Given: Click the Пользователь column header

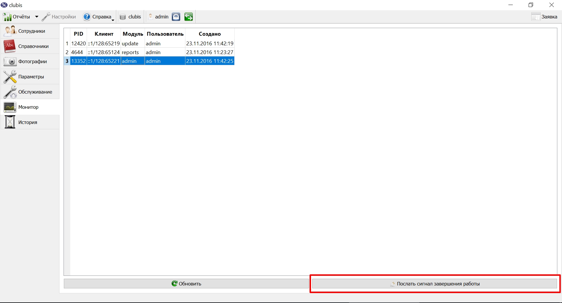Looking at the screenshot, I should point(165,34).
